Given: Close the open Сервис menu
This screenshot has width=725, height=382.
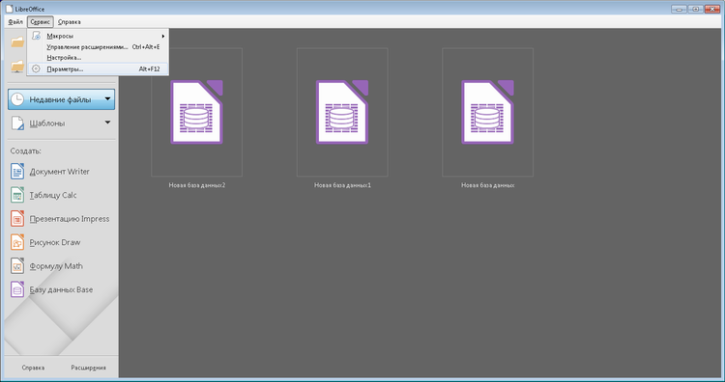Looking at the screenshot, I should point(41,21).
